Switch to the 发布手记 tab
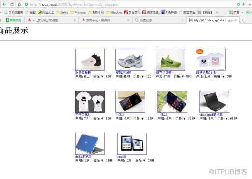 point(105,20)
